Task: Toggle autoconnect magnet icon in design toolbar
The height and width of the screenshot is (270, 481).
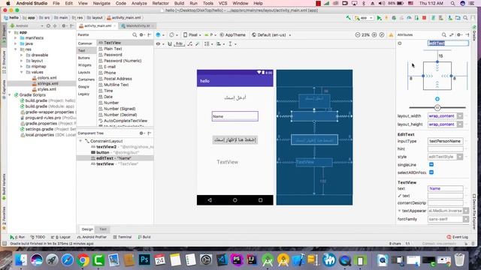Action: click(170, 44)
